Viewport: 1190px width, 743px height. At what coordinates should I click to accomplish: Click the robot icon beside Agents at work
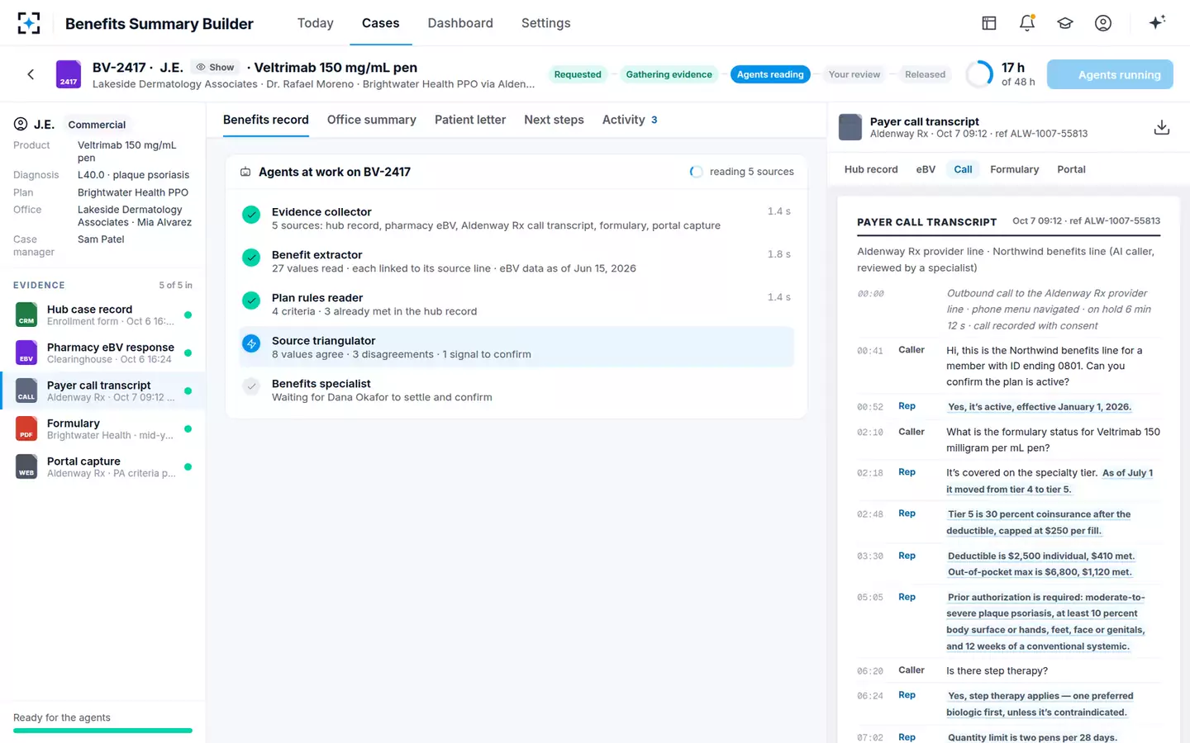[x=245, y=172]
